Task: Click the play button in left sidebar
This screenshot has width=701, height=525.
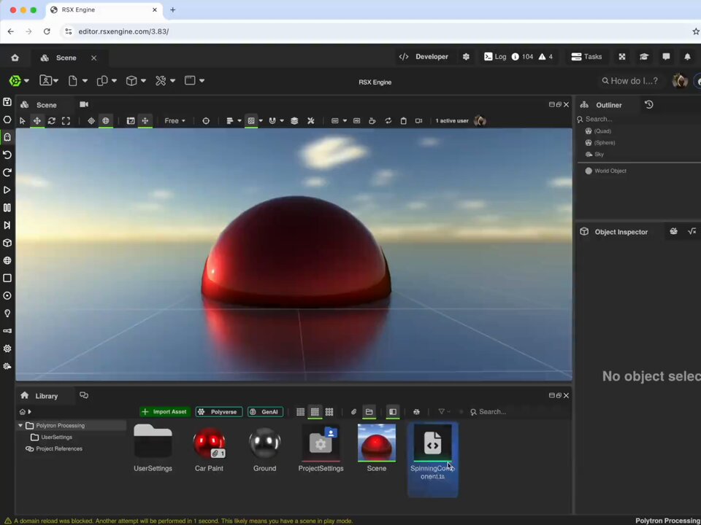Action: (x=7, y=190)
